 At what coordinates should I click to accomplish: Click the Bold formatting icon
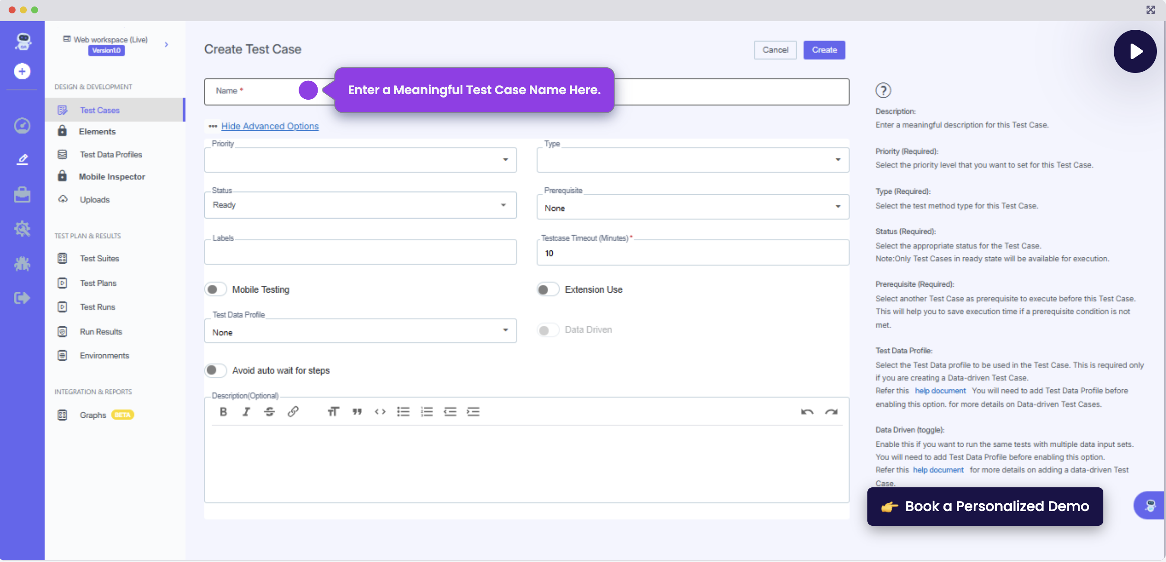[223, 411]
